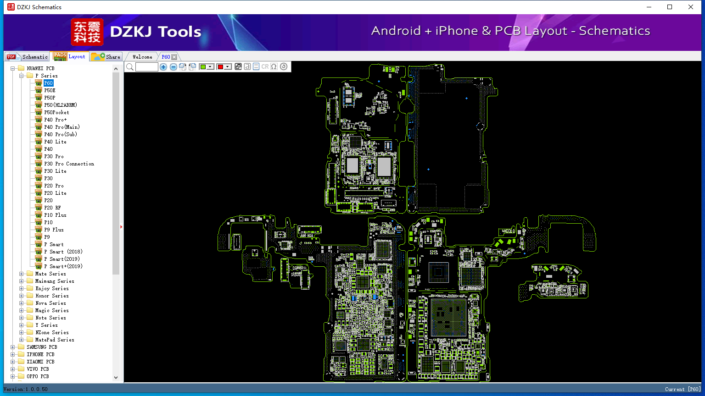
Task: Collapse the P Series tree node
Action: [x=22, y=76]
